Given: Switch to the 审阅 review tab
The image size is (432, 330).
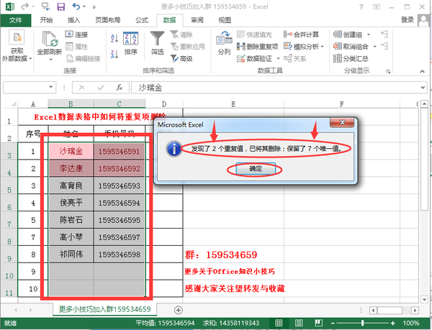Looking at the screenshot, I should point(197,20).
